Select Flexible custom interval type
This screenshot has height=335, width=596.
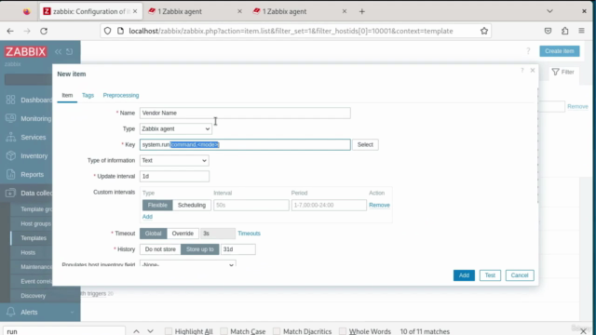point(157,205)
